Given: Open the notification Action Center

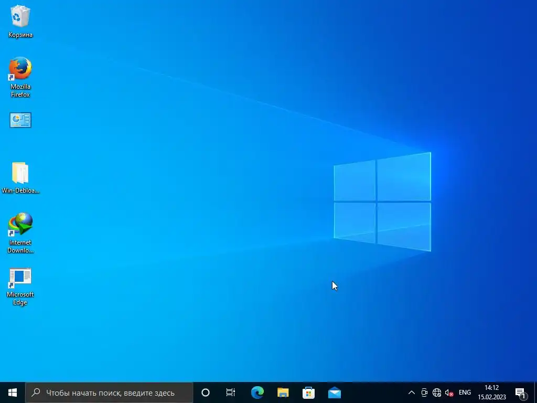Looking at the screenshot, I should click(520, 393).
